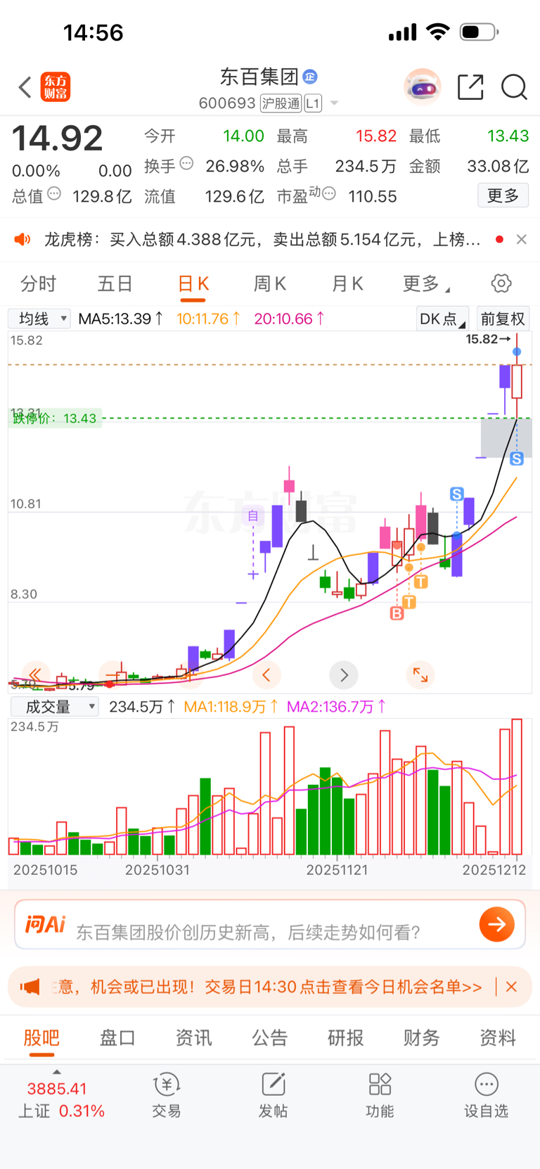Open the search magnifier icon

click(x=514, y=87)
